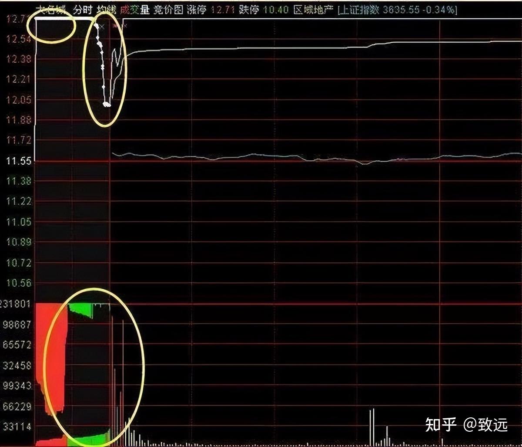Click the 11.88 price axis label
522x447 pixels.
18,120
